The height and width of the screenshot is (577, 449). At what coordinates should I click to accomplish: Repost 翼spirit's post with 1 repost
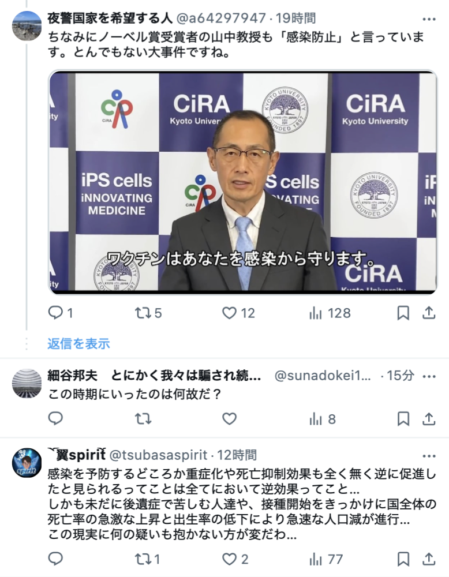148,559
